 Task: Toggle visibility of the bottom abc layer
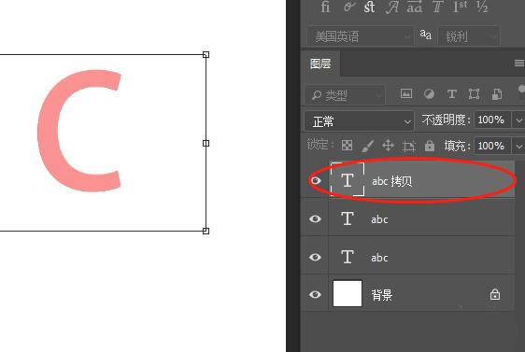[315, 257]
